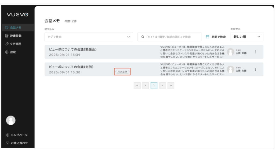The height and width of the screenshot is (154, 275).
Task: Click the お問い合わせ link
Action: (x=17, y=143)
